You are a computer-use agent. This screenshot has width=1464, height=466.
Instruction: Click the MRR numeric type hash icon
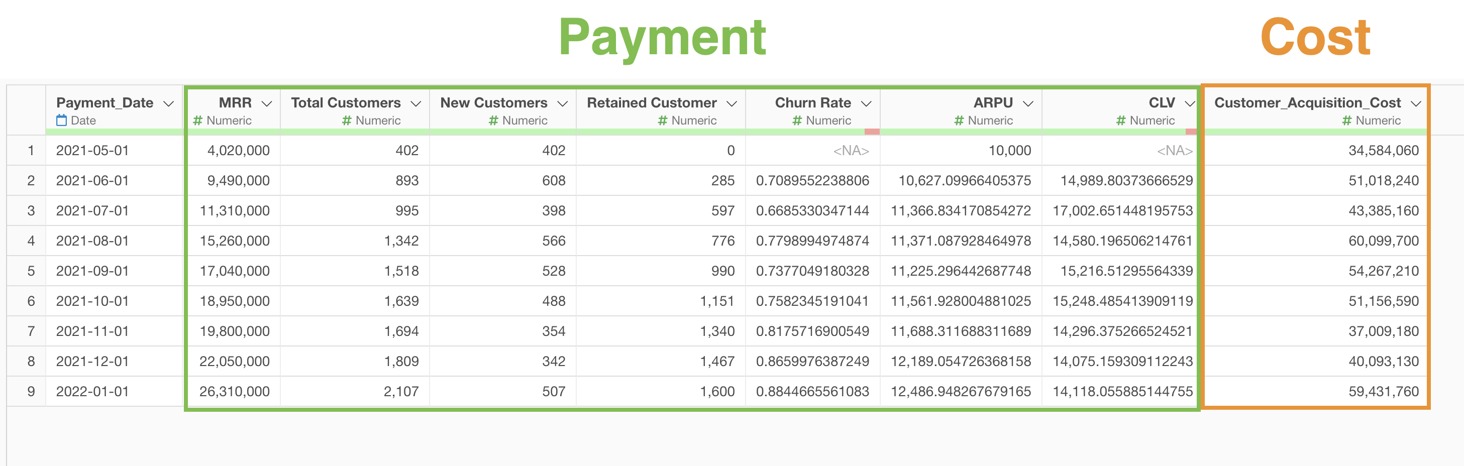tap(198, 121)
